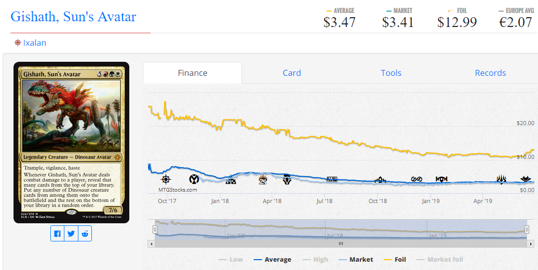The image size is (538, 270).
Task: Click the Ixalan set symbol near Oct '17
Action: click(x=166, y=179)
